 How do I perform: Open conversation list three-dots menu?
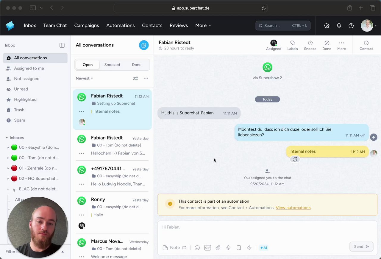(x=146, y=78)
